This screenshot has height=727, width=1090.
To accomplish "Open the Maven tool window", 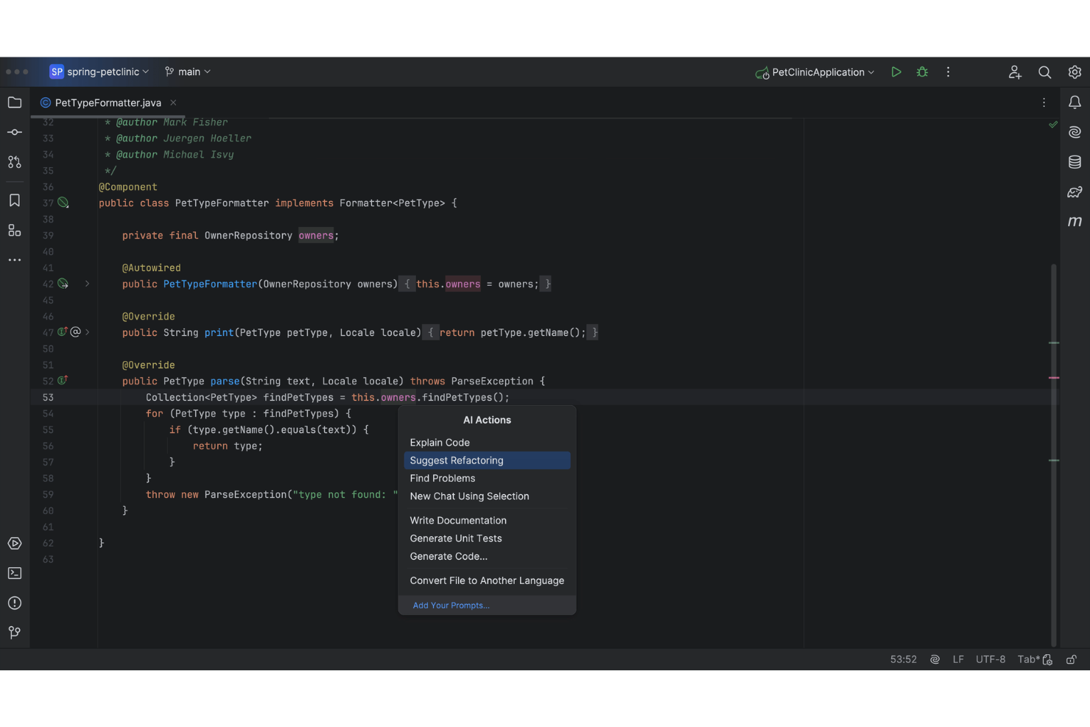I will point(1075,221).
